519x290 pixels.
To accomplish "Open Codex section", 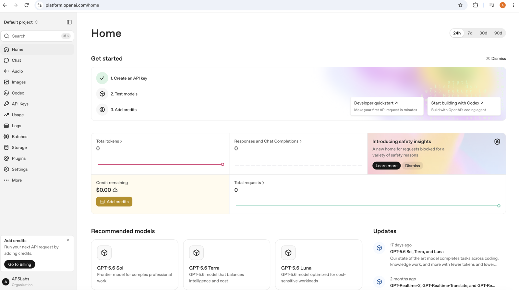I will pyautogui.click(x=37, y=93).
